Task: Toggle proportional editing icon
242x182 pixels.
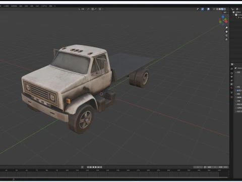Action: [100, 9]
